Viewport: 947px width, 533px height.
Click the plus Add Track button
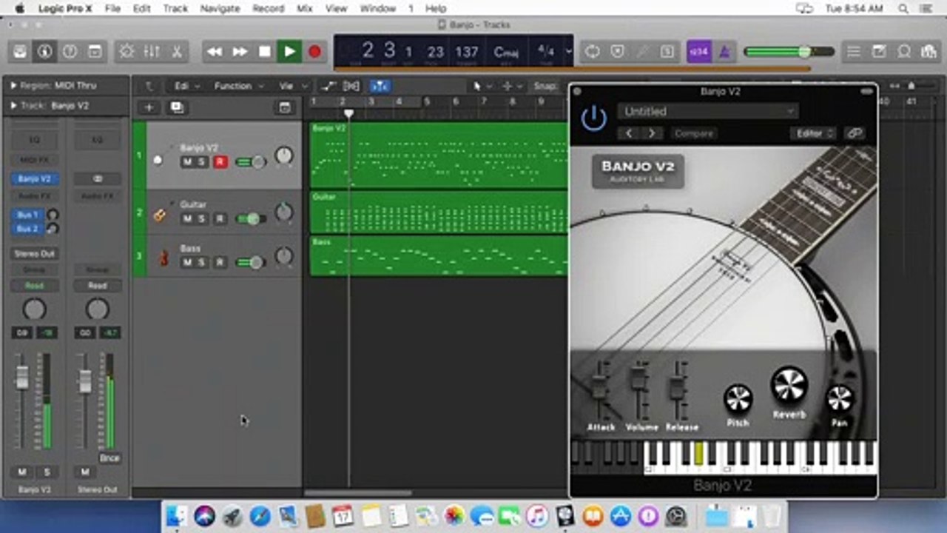tap(149, 107)
